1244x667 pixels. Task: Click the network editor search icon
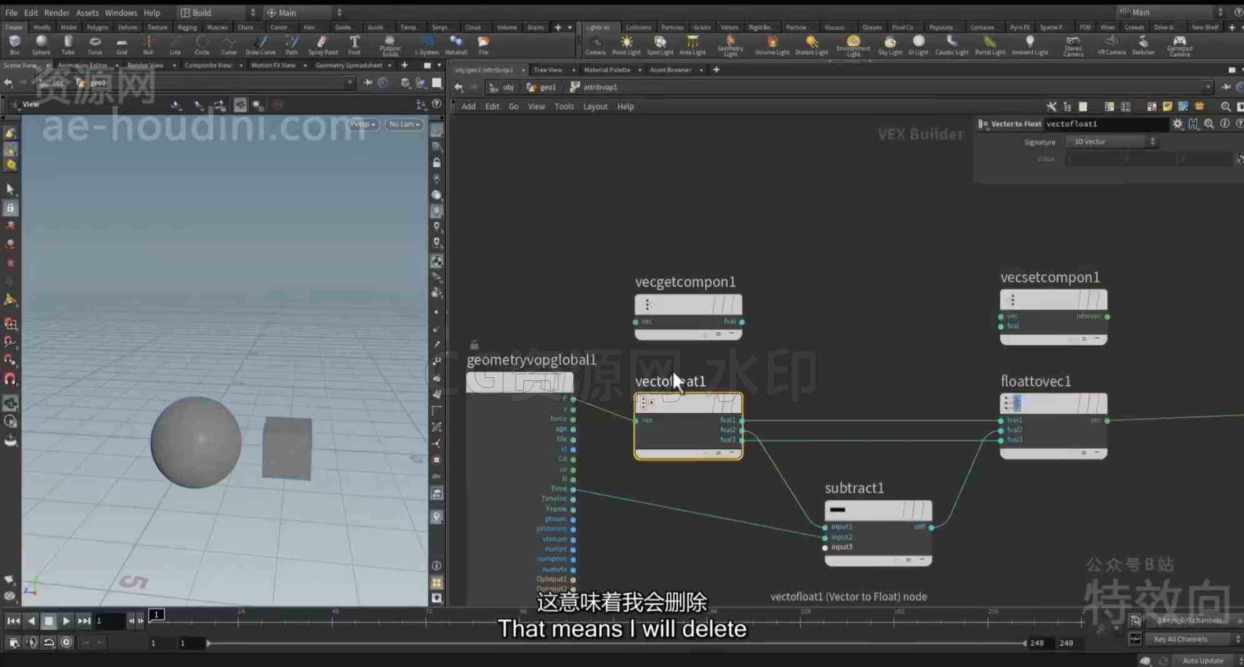coord(1225,107)
